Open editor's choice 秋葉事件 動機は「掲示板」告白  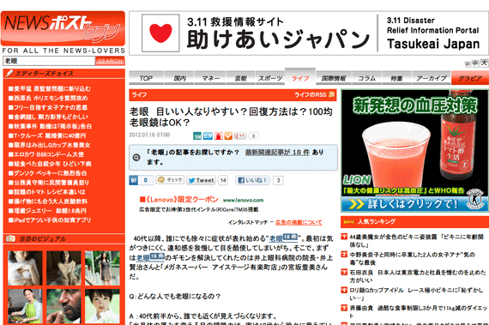(50, 126)
